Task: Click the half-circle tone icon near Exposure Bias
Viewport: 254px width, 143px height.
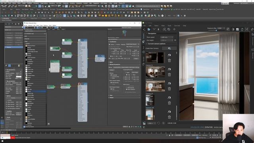Action: [x=233, y=29]
